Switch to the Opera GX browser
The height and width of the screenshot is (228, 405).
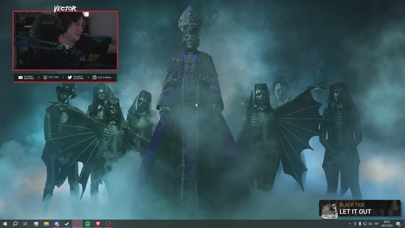(78, 224)
